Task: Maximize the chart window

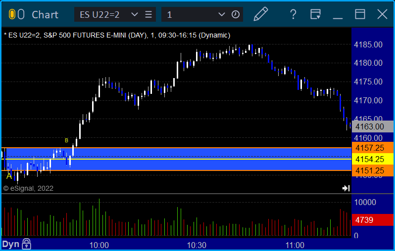Action: pyautogui.click(x=360, y=14)
